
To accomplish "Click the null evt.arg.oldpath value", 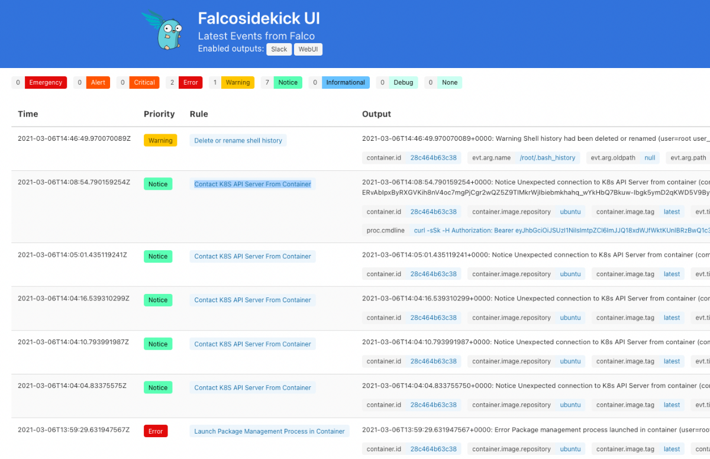I will [650, 158].
